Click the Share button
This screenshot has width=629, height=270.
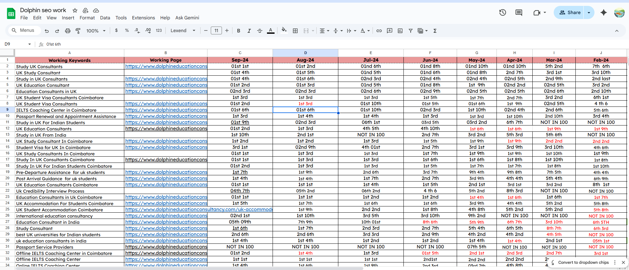coord(570,13)
